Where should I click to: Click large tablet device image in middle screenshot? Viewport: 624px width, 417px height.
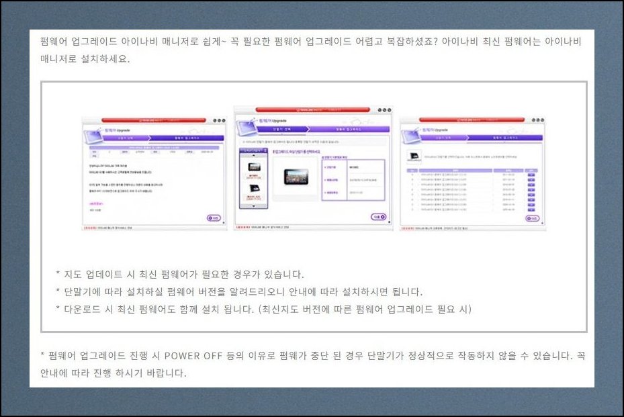(296, 177)
